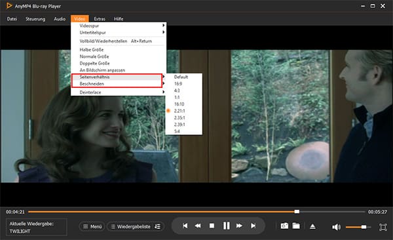Expand the Deinterlace submenu

click(119, 92)
